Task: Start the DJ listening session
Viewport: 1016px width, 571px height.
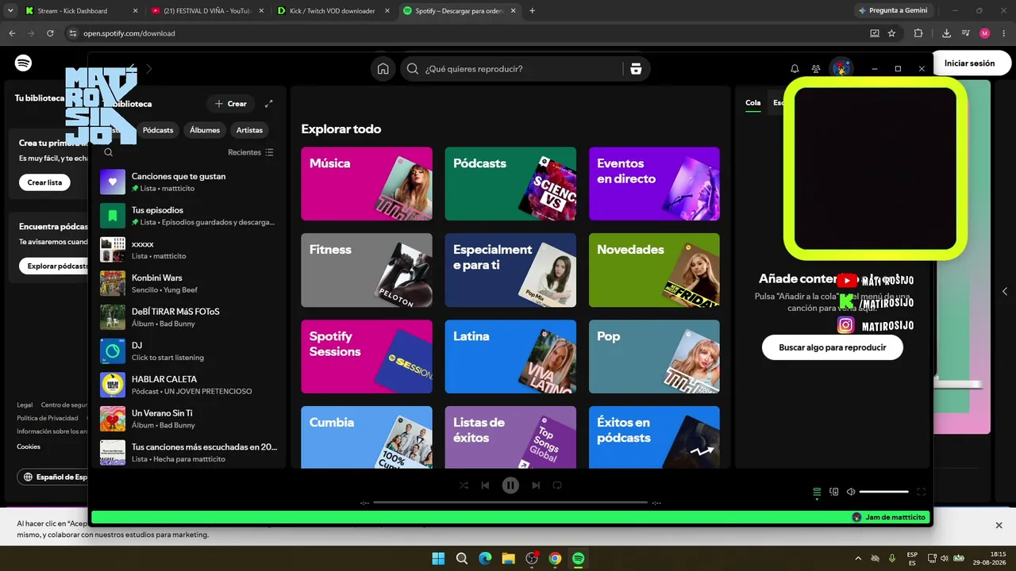Action: (x=188, y=351)
